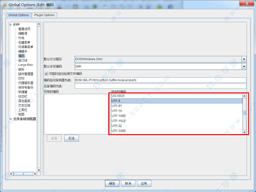Select 快捷键 in the options tree
This screenshot has width=256, height=192.
click(23, 92)
